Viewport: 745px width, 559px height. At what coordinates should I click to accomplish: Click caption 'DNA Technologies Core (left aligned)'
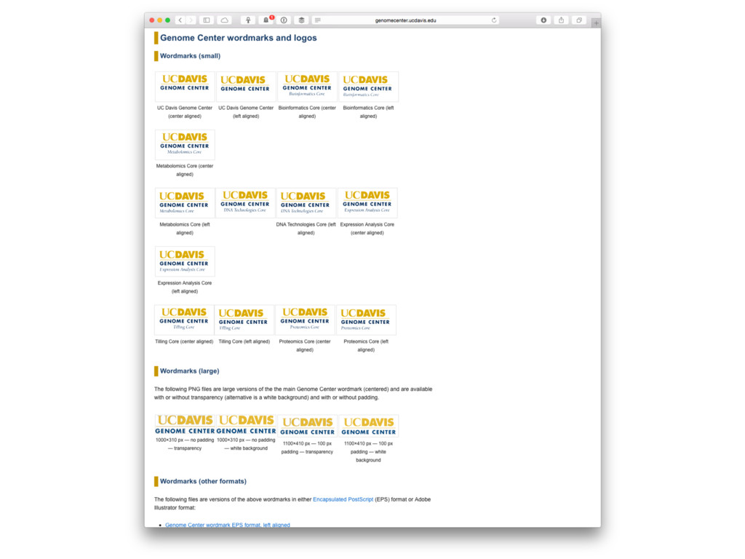tap(306, 228)
